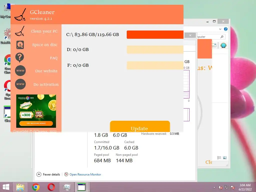
Task: Choose Do activation in the sidebar
Action: click(46, 84)
